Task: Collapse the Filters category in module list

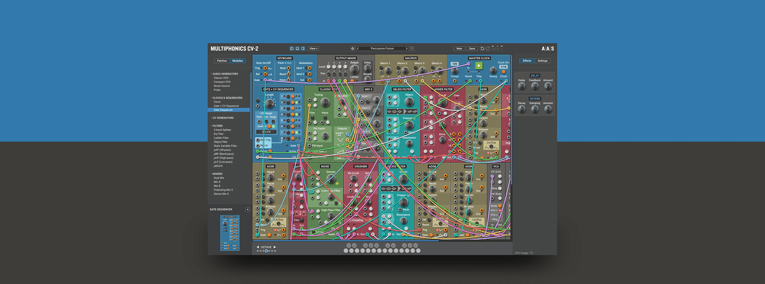Action: (x=211, y=126)
